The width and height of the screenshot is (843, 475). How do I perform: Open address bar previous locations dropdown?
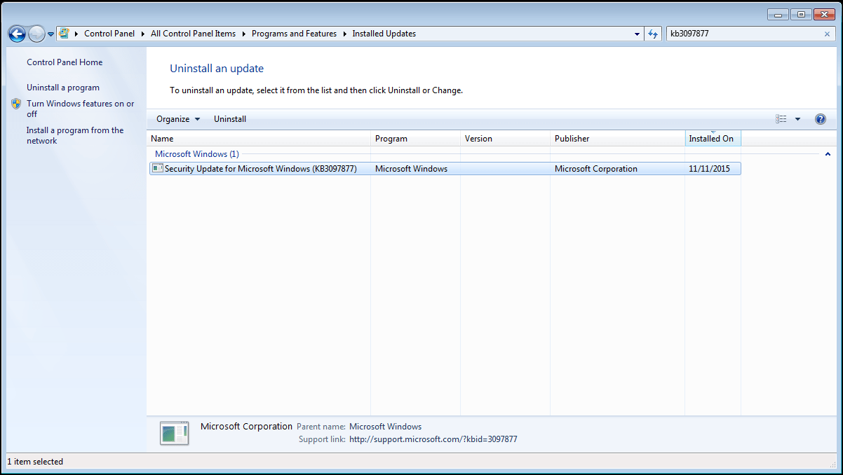point(637,34)
